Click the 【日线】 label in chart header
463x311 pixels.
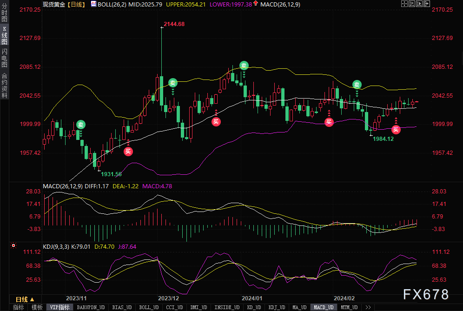pos(77,4)
